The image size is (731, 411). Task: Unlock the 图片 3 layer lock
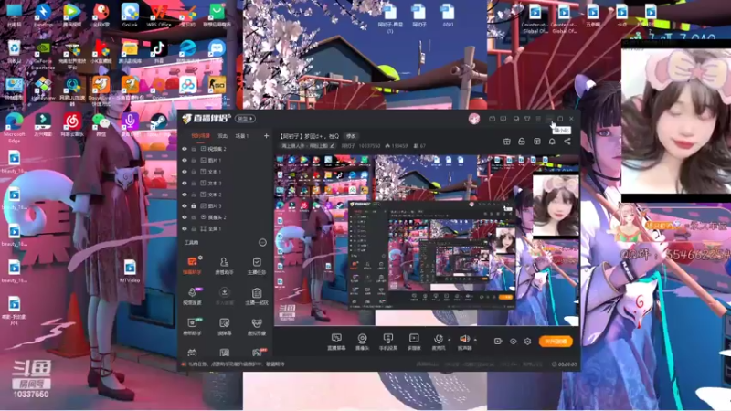[194, 206]
